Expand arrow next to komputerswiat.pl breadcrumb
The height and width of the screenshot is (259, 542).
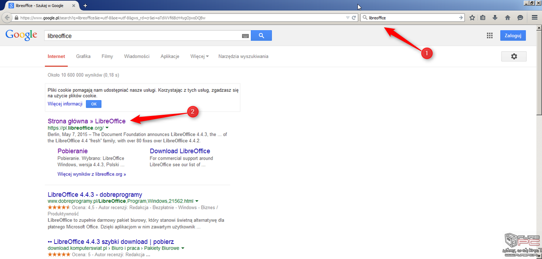[183, 248]
